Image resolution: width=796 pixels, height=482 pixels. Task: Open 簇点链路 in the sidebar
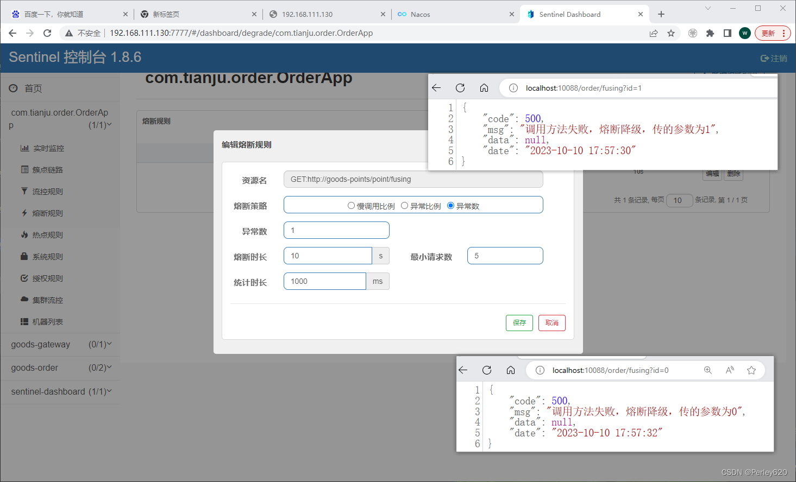point(42,170)
